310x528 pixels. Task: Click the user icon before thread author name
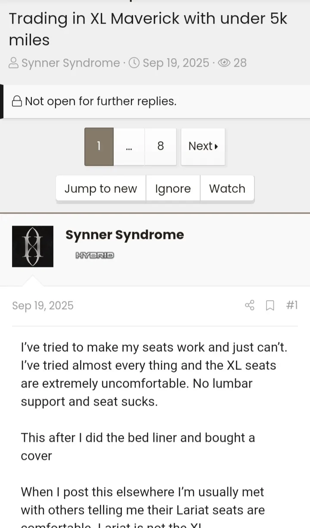(x=14, y=63)
